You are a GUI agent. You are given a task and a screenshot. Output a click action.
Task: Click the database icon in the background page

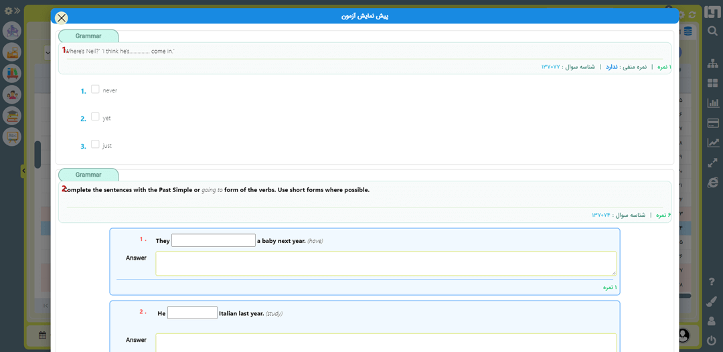pyautogui.click(x=688, y=31)
